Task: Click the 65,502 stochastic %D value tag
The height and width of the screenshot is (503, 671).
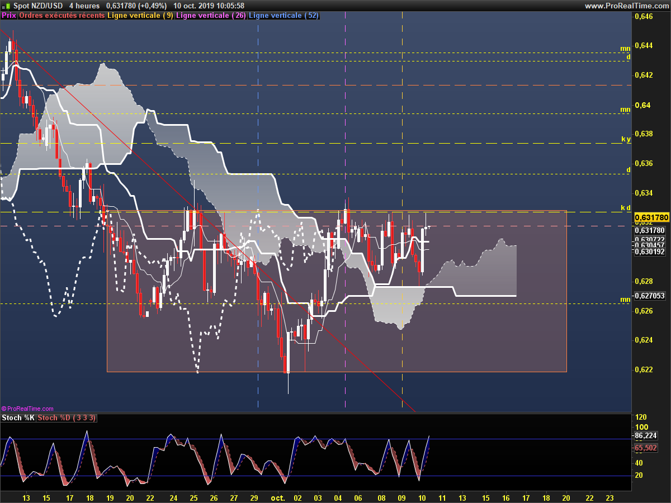Action: pos(646,448)
